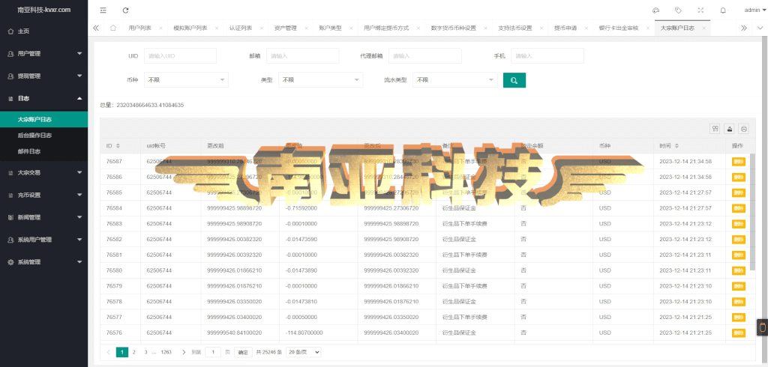This screenshot has height=367, width=768.
Task: Focus the UID input field
Action: [180, 56]
